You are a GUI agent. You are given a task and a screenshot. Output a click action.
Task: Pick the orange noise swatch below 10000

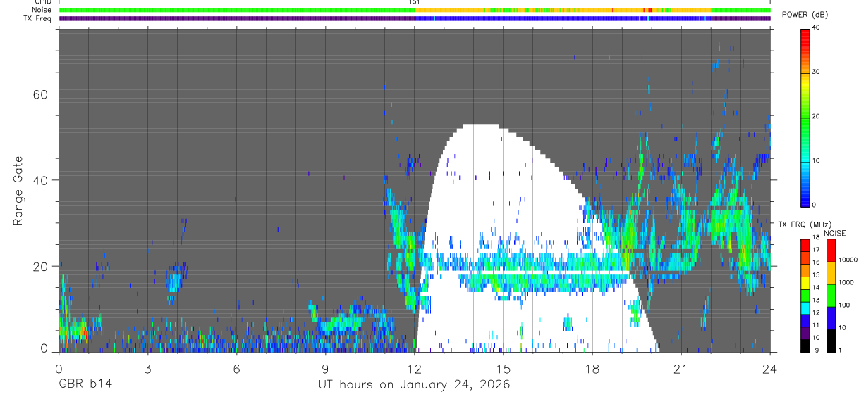(831, 273)
